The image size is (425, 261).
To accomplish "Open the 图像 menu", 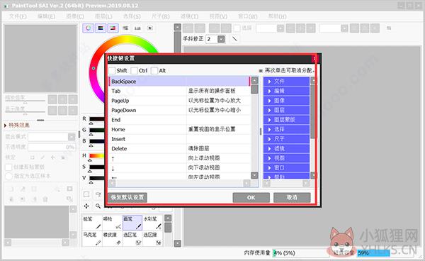I will 75,16.
